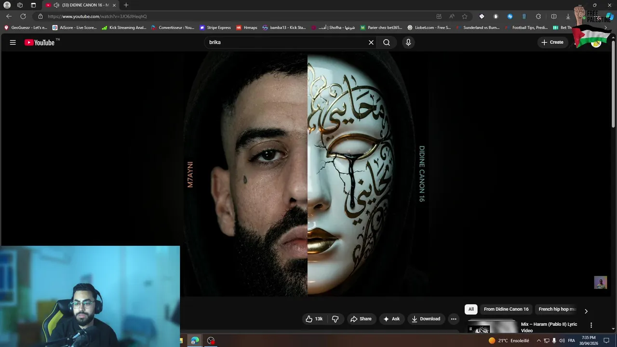Open the apps grid icon in address bar
Screen dimensions: 617x347
tap(439, 16)
